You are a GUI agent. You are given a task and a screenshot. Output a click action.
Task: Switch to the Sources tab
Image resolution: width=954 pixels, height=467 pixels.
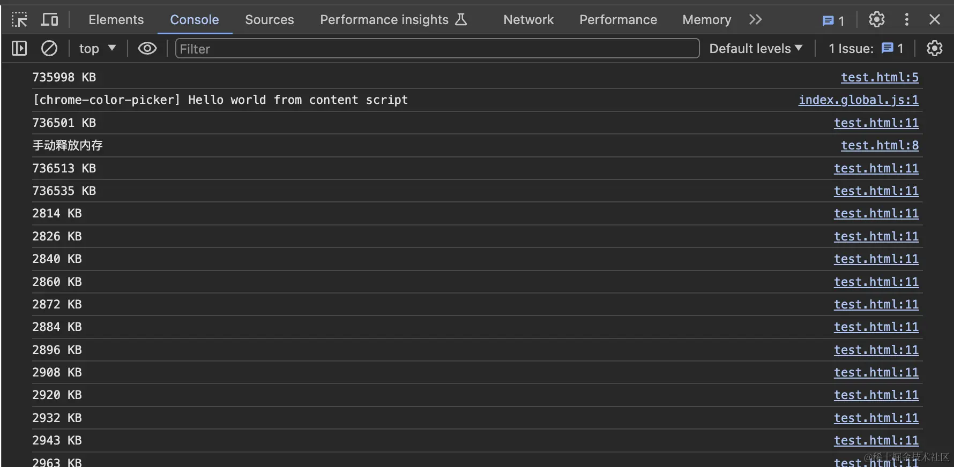point(269,20)
